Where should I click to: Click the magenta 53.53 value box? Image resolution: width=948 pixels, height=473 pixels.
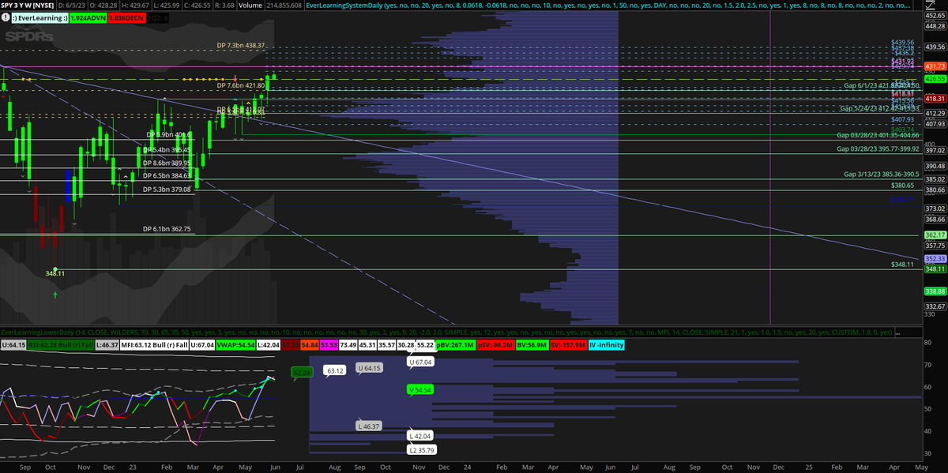pyautogui.click(x=329, y=345)
